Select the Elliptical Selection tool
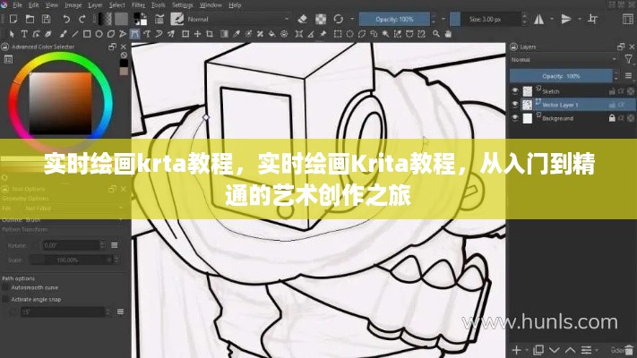 point(349,34)
